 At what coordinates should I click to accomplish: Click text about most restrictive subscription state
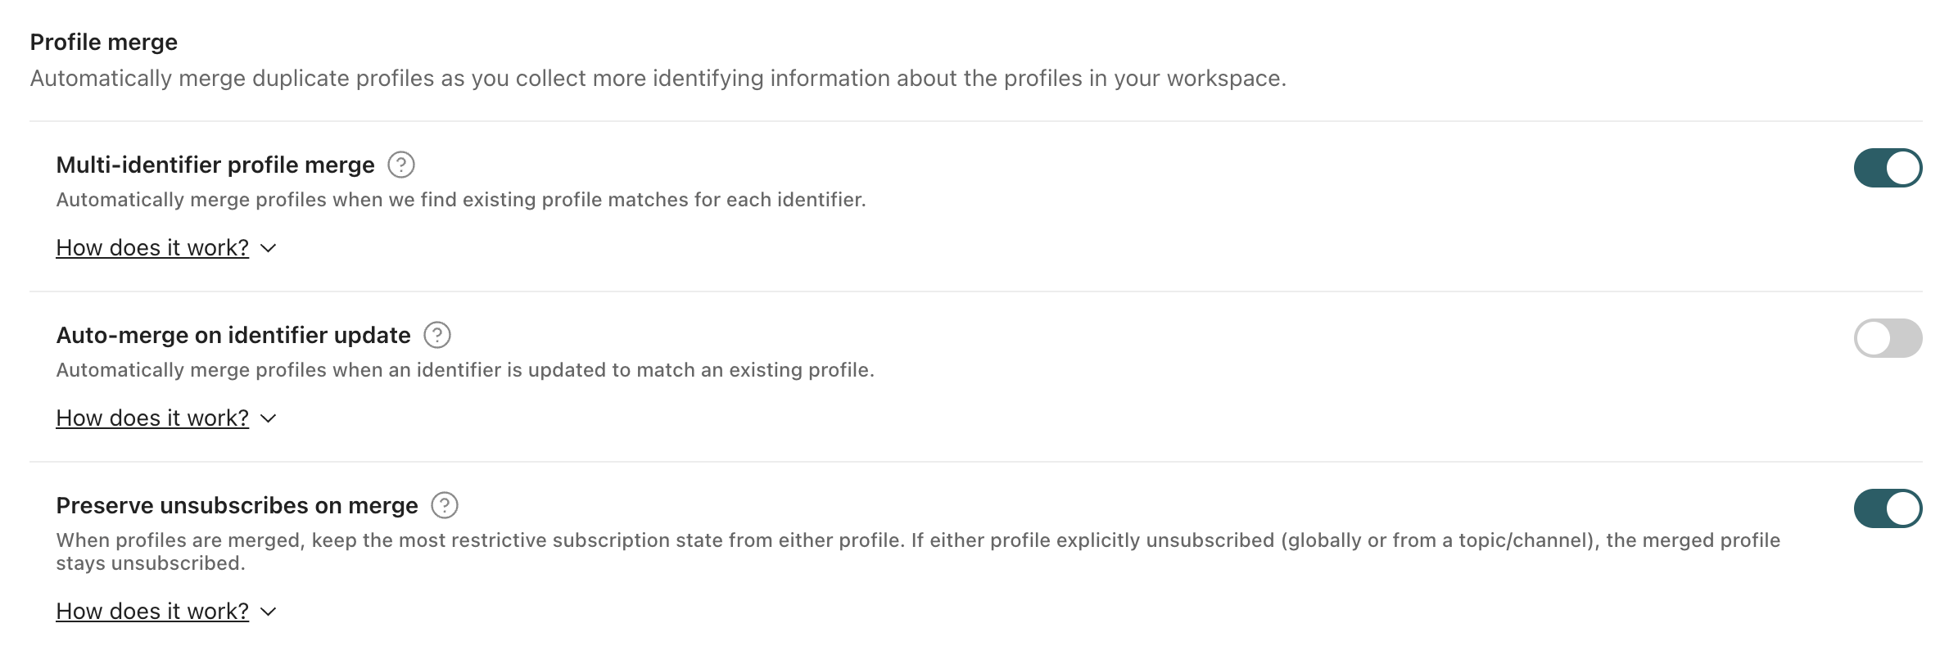[x=918, y=552]
